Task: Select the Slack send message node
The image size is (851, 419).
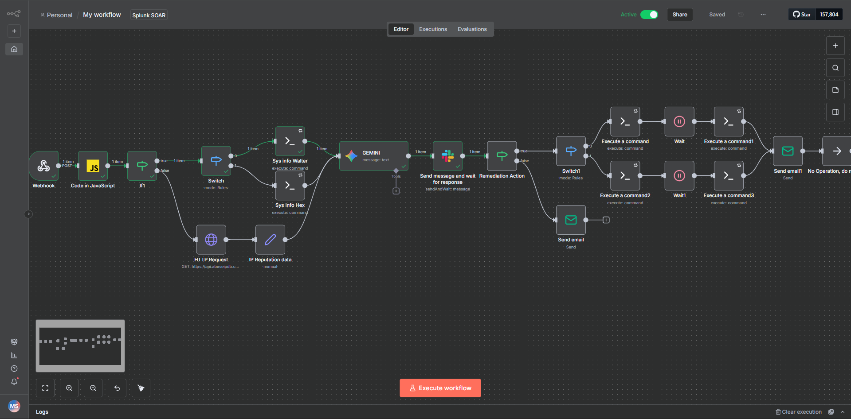Action: coord(447,156)
